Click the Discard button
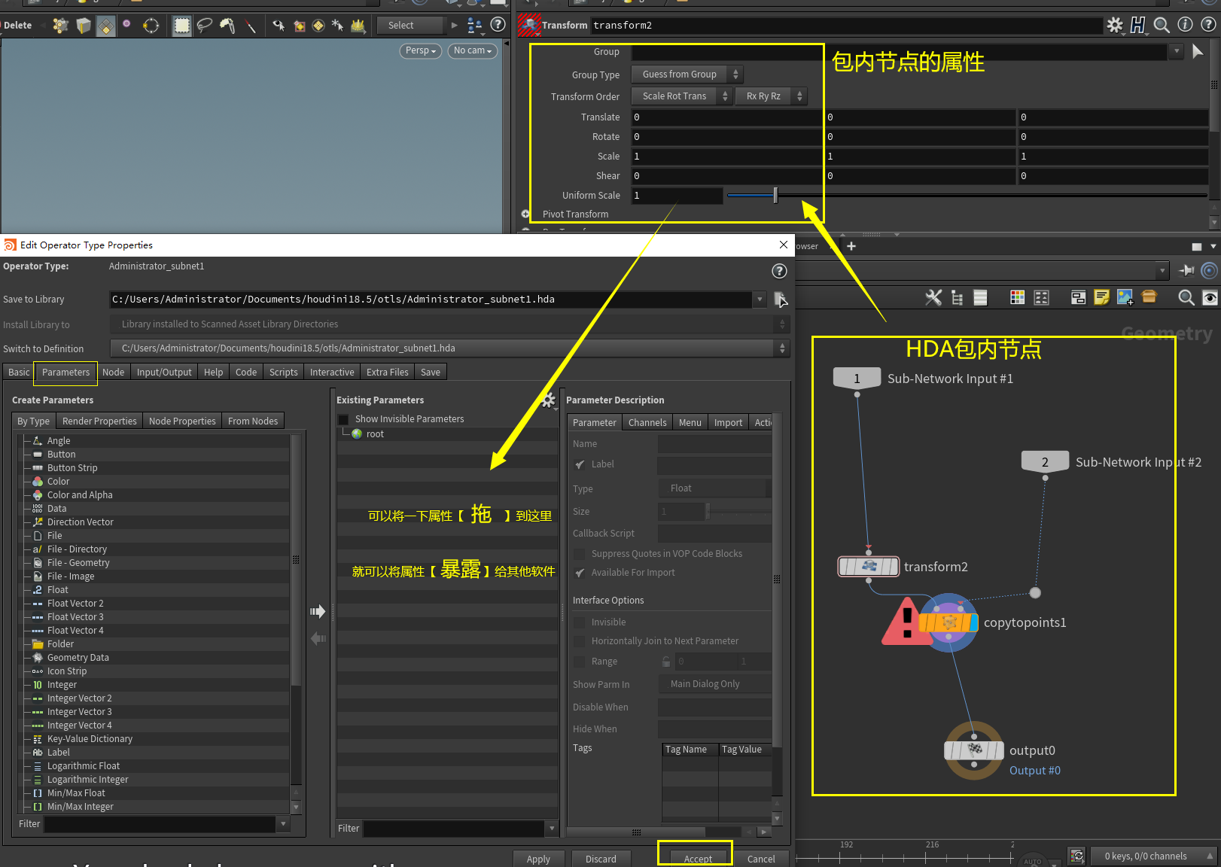 (x=601, y=859)
